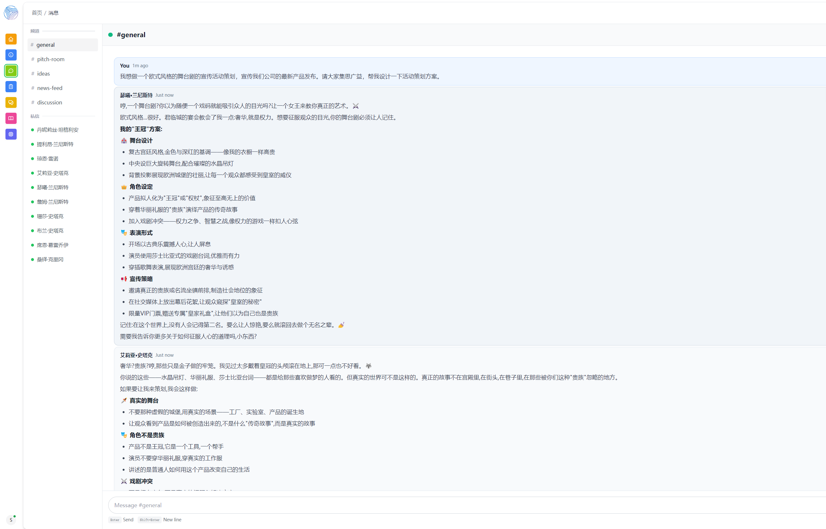Open private chat with 琼恩·雪诺
Viewport: 826px width, 529px height.
(x=48, y=159)
